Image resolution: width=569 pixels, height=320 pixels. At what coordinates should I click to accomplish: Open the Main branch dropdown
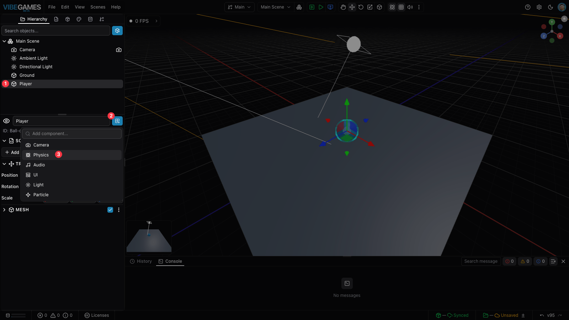(239, 7)
